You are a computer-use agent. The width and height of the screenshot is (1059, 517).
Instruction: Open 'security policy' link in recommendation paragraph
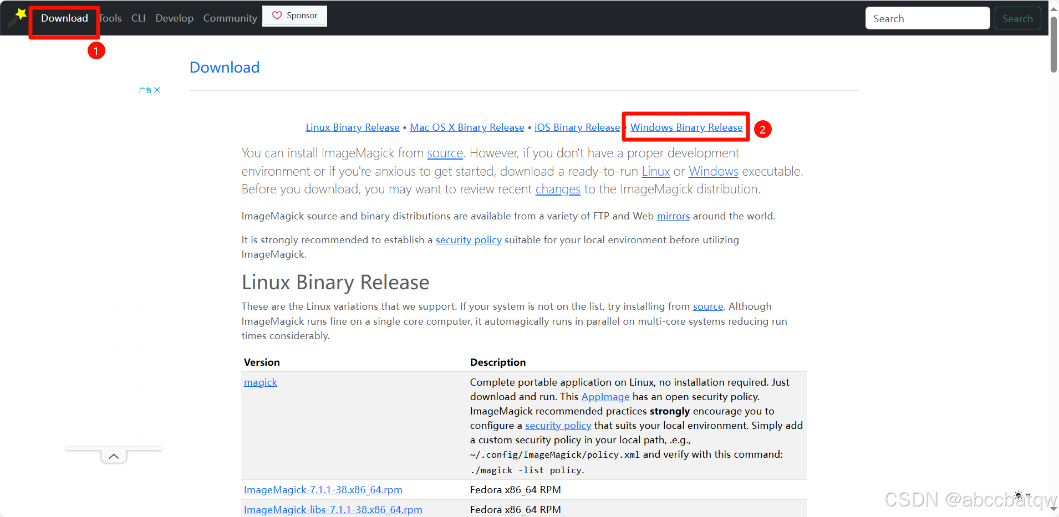469,240
